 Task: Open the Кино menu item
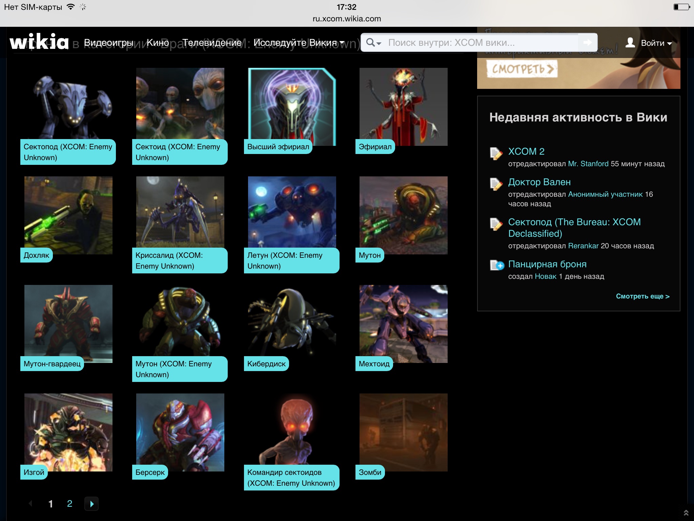point(158,43)
